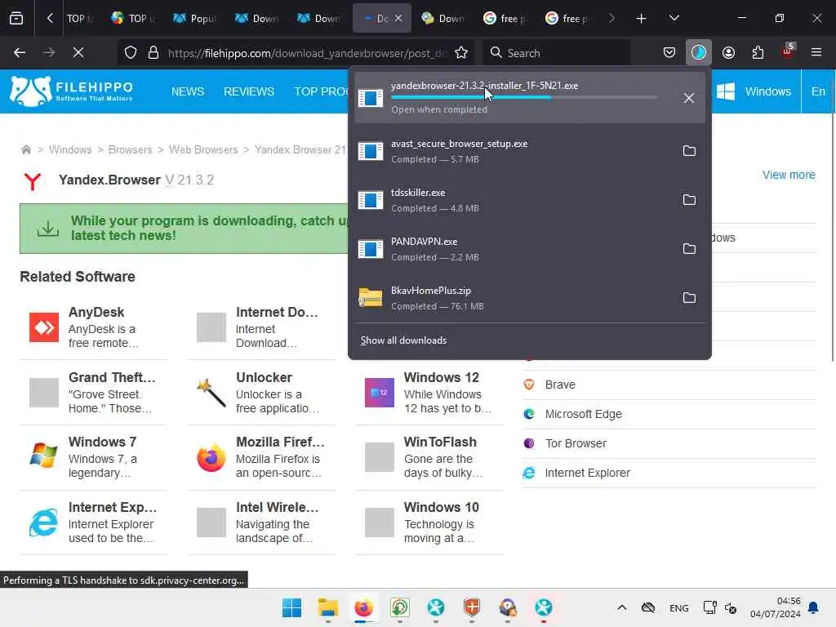Select Tor Browser in browser list

576,443
